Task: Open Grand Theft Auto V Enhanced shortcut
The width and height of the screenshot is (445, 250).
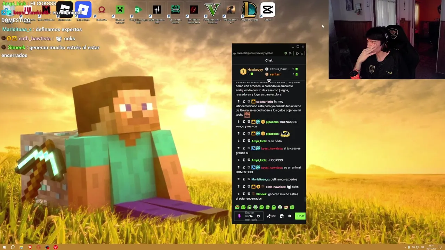Action: click(x=212, y=12)
